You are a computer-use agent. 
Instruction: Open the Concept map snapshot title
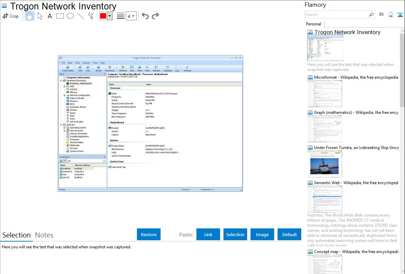click(356, 251)
